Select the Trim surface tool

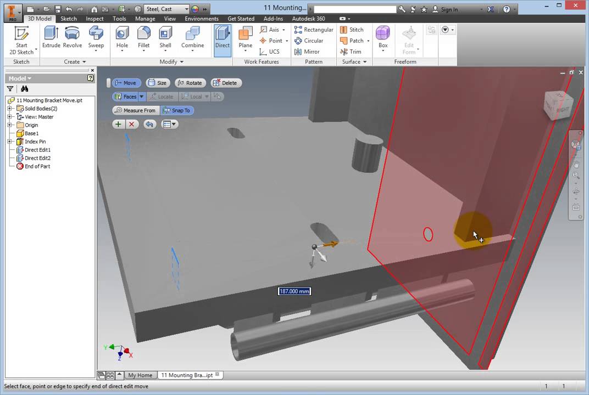tap(351, 52)
